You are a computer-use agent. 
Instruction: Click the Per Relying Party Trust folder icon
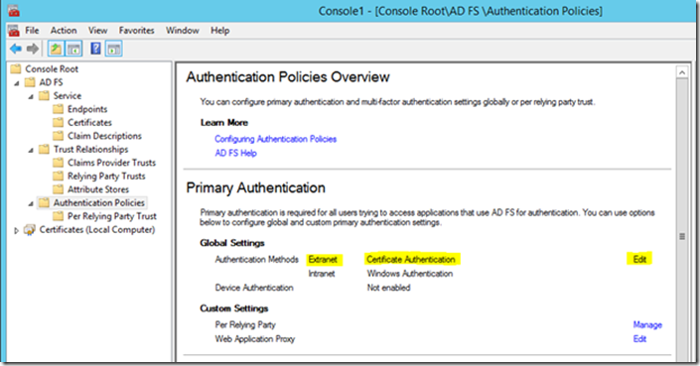pos(58,216)
